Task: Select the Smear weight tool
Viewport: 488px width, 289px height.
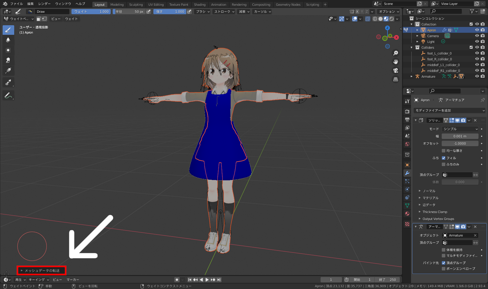Action: coord(8,60)
